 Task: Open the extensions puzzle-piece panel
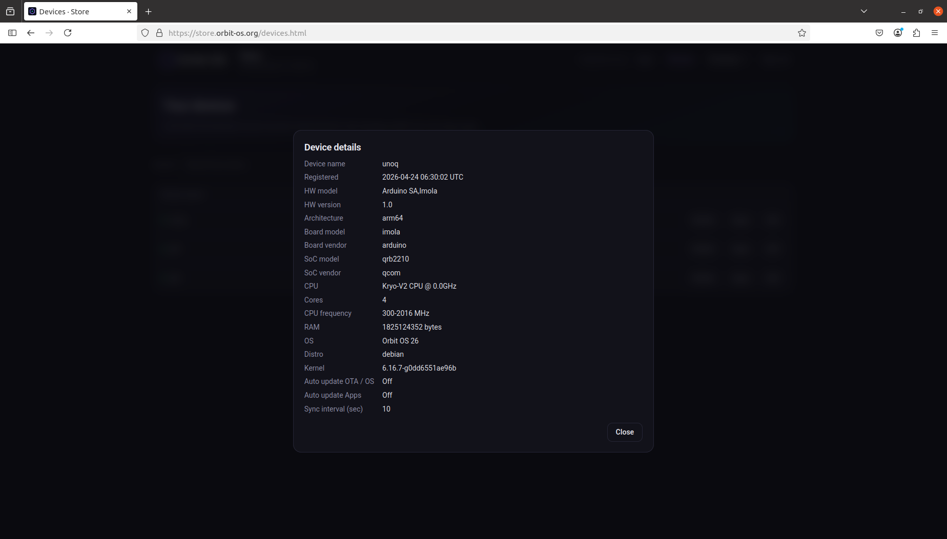pos(916,33)
